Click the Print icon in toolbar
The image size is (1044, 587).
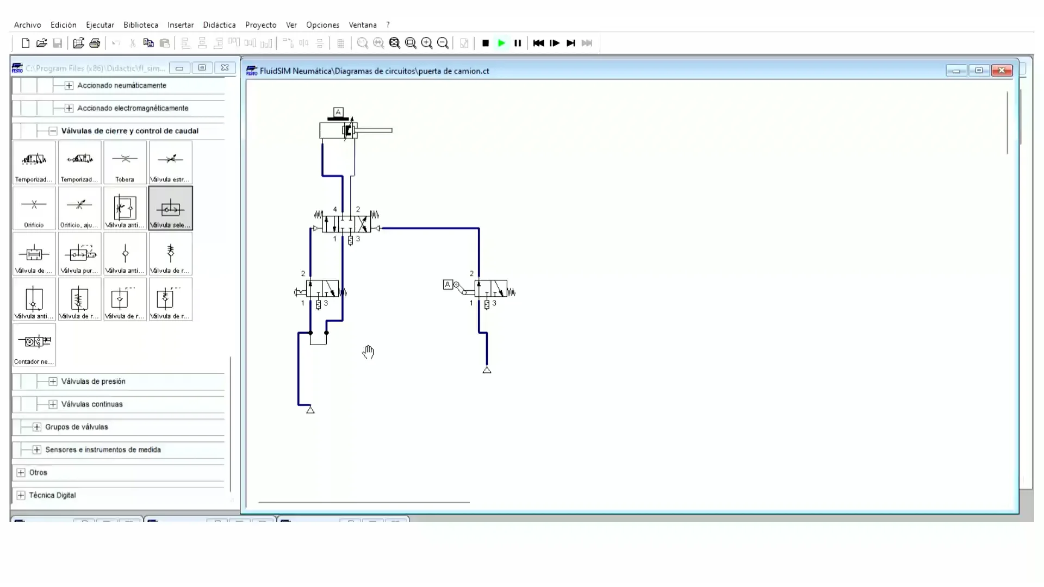95,43
